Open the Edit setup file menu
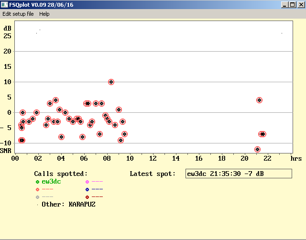The image size is (306, 240). click(18, 14)
